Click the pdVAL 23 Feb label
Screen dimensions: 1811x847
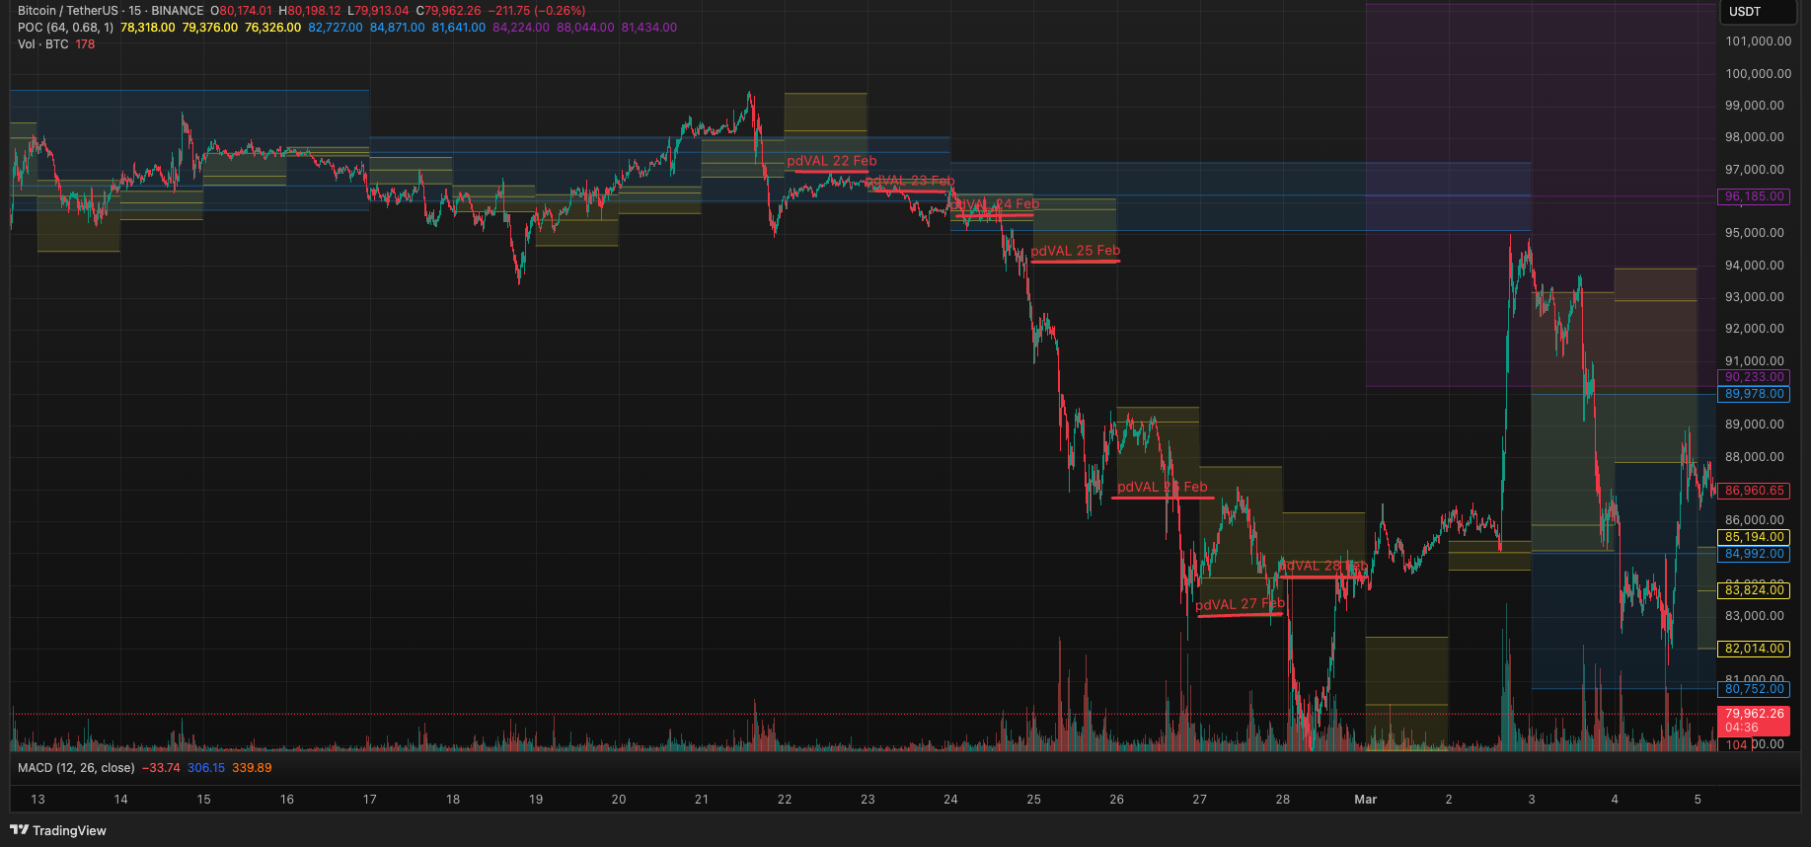pyautogui.click(x=910, y=181)
